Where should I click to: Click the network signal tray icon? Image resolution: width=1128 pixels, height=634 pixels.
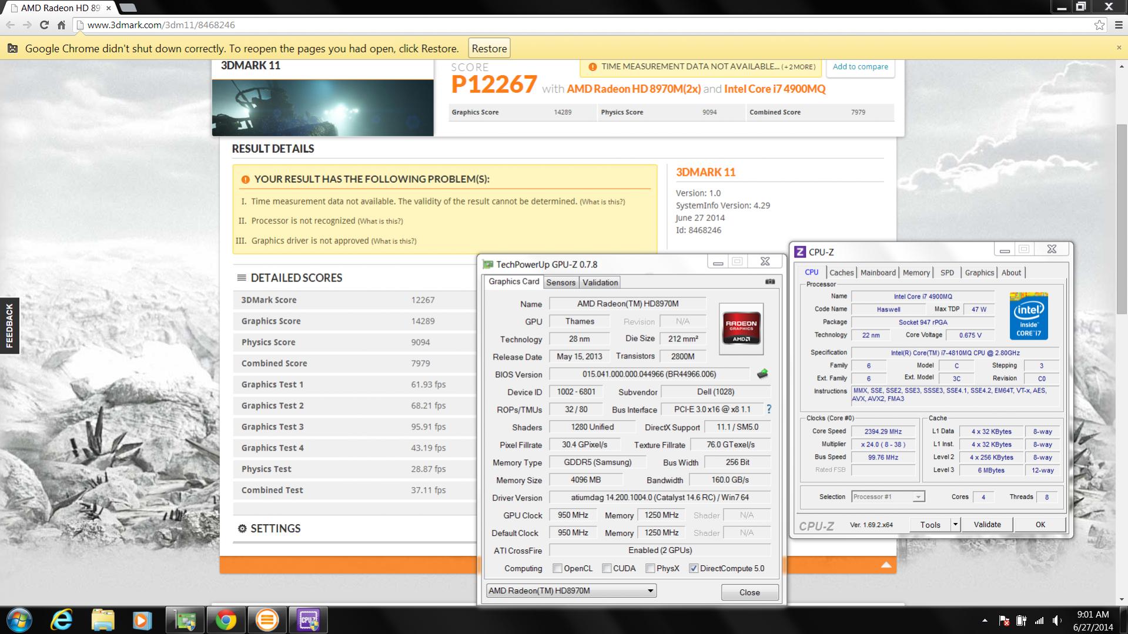[x=1039, y=620]
